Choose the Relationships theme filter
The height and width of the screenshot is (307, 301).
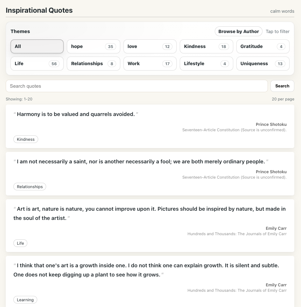point(93,64)
